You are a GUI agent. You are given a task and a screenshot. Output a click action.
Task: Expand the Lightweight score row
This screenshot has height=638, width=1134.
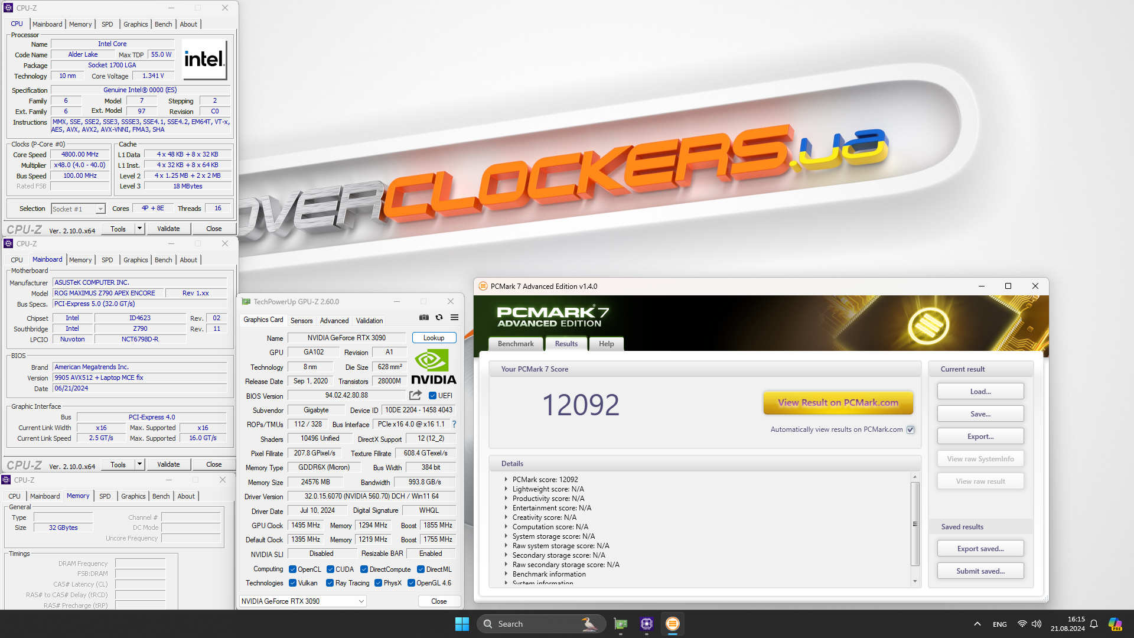pos(506,489)
